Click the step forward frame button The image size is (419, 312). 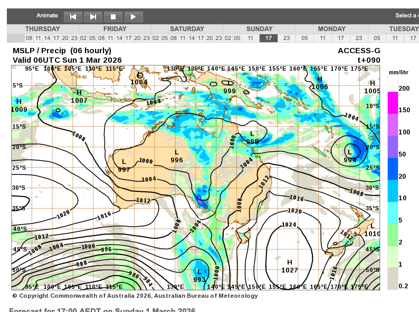pos(93,17)
